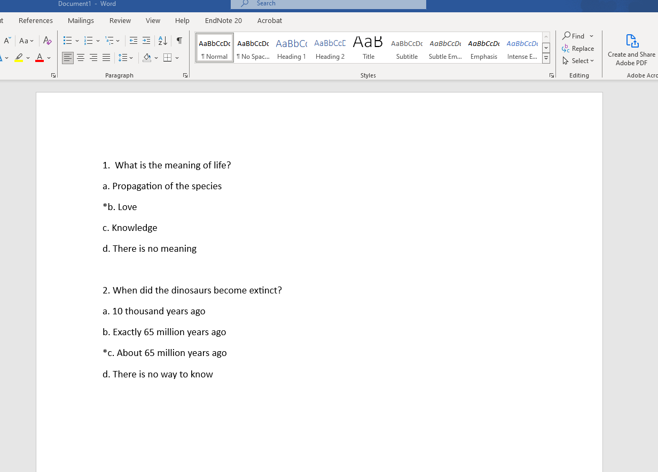Toggle the Align Left button
The height and width of the screenshot is (472, 658).
coord(68,58)
